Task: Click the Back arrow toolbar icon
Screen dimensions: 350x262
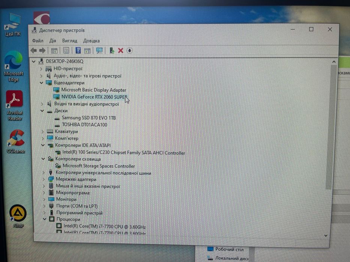Action: tap(34, 51)
